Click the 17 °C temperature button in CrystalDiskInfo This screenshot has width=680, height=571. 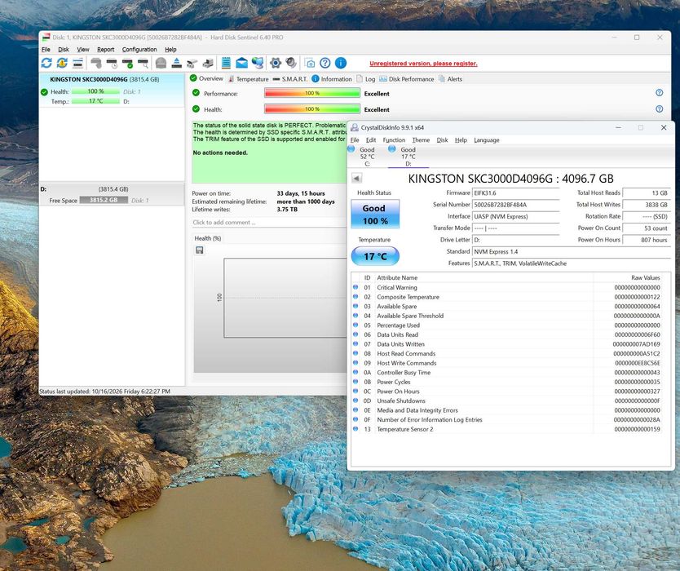point(375,256)
